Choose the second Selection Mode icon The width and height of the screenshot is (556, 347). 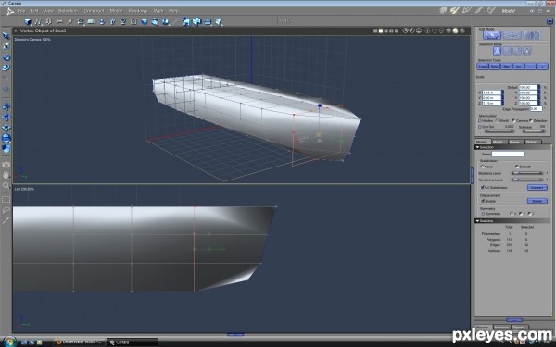tap(507, 51)
